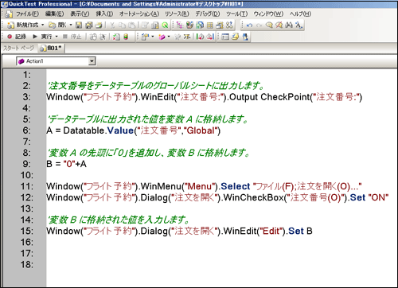Image resolution: width=398 pixels, height=288 pixels.
Task: Open the 表示(V) menu
Action: point(80,14)
